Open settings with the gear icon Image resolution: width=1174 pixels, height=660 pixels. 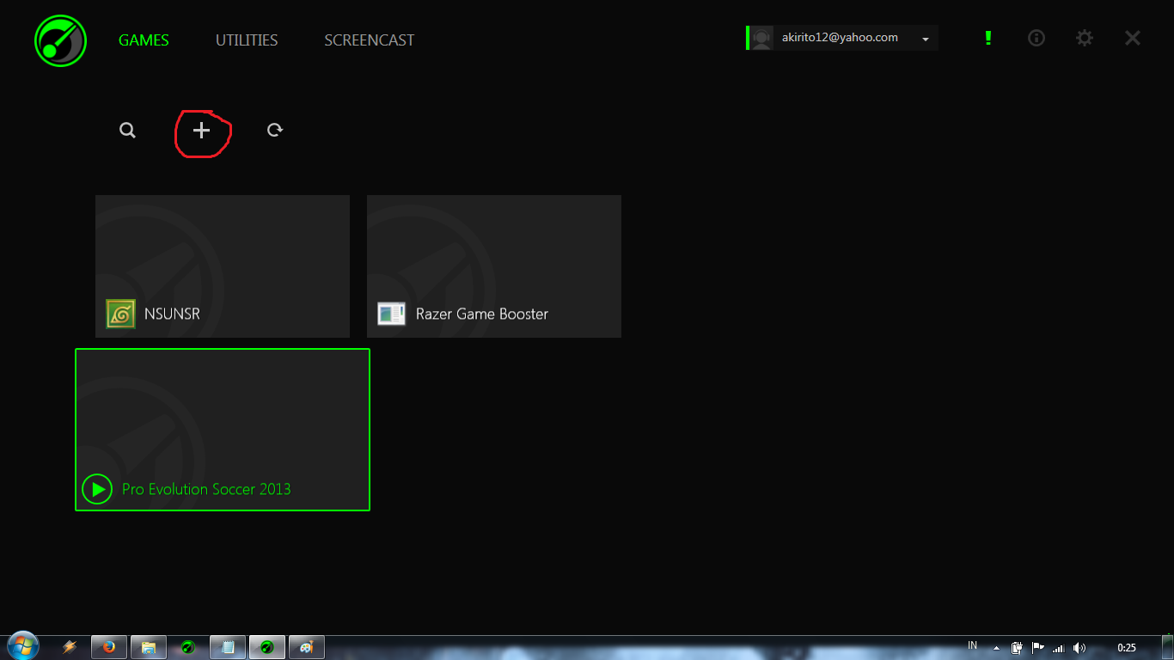[x=1085, y=38]
